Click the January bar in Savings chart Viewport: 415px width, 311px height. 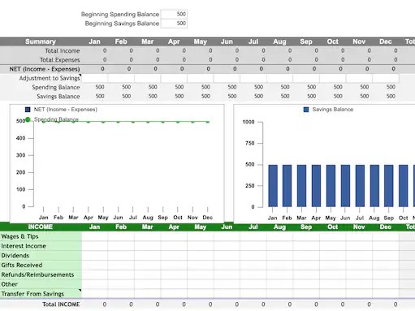(273, 186)
